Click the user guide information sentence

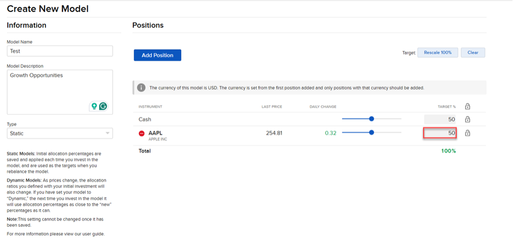point(56,234)
